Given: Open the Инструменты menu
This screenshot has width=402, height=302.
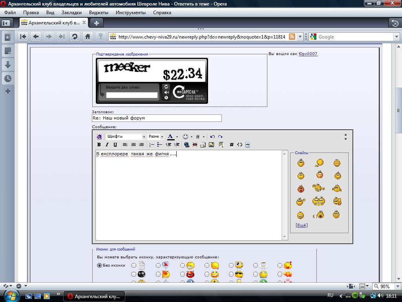Looking at the screenshot, I should (x=130, y=12).
